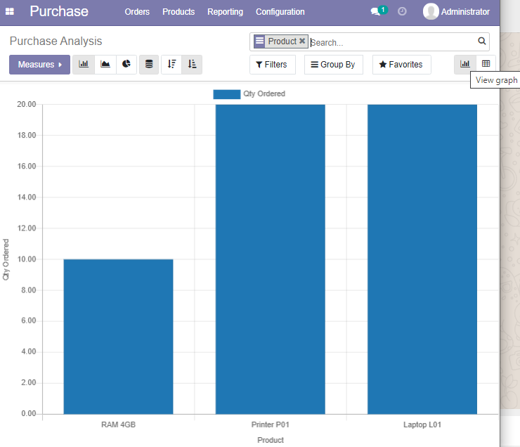Switch to pie chart mode
Image resolution: width=520 pixels, height=447 pixels.
[x=126, y=65]
